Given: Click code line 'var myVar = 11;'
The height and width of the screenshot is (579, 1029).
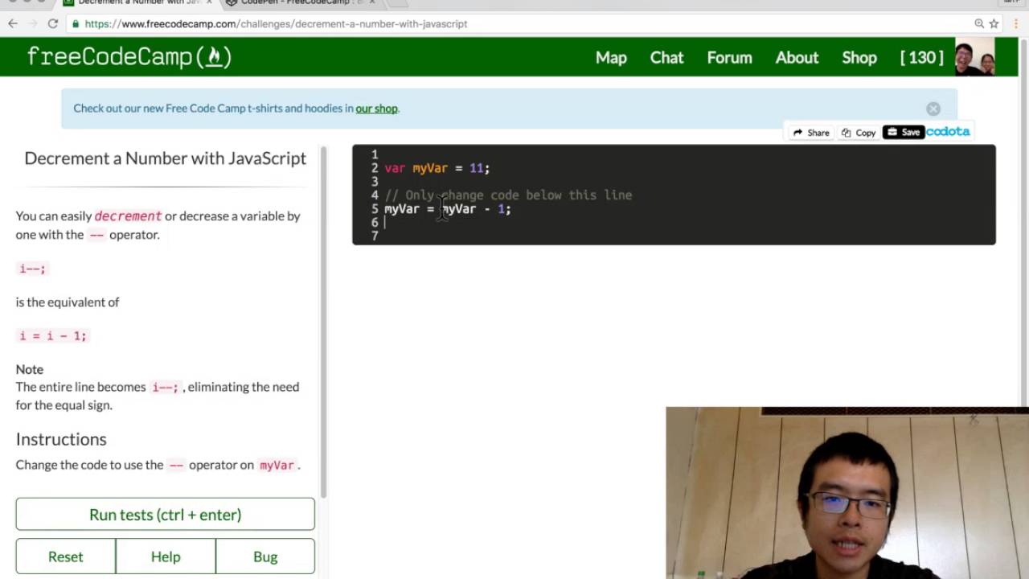Looking at the screenshot, I should coord(437,168).
